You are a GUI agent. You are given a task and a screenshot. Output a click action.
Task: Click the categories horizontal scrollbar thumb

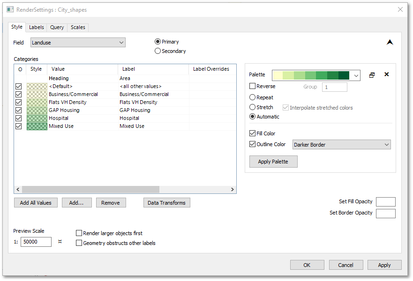coord(90,189)
